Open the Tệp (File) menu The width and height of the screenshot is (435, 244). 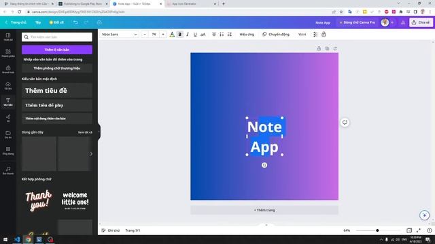(38, 22)
